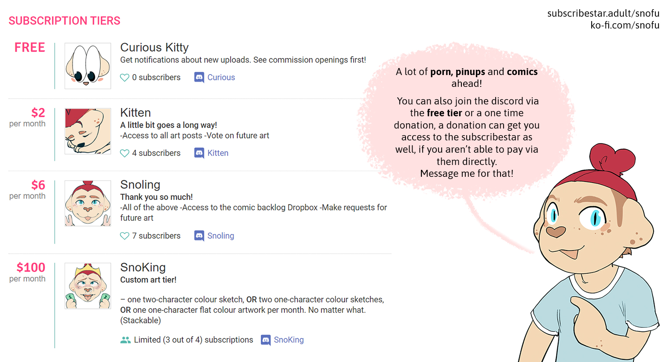
Task: Open the Snoling Discord role link
Action: click(x=220, y=236)
